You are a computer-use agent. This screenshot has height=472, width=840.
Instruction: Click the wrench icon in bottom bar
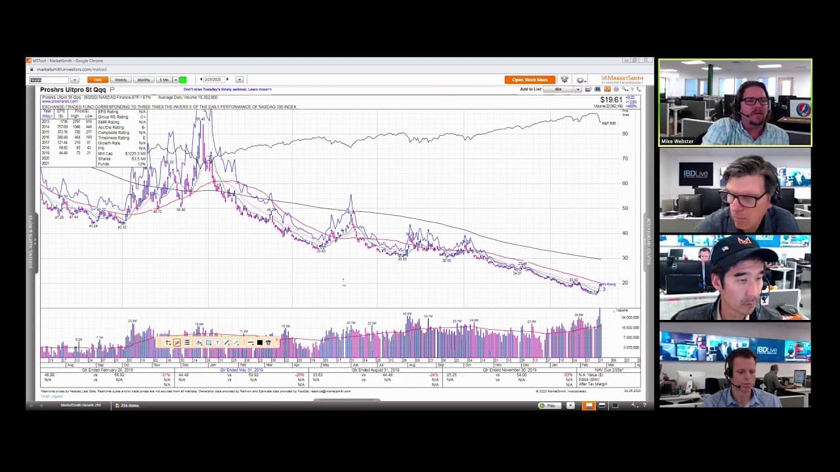coord(634,405)
